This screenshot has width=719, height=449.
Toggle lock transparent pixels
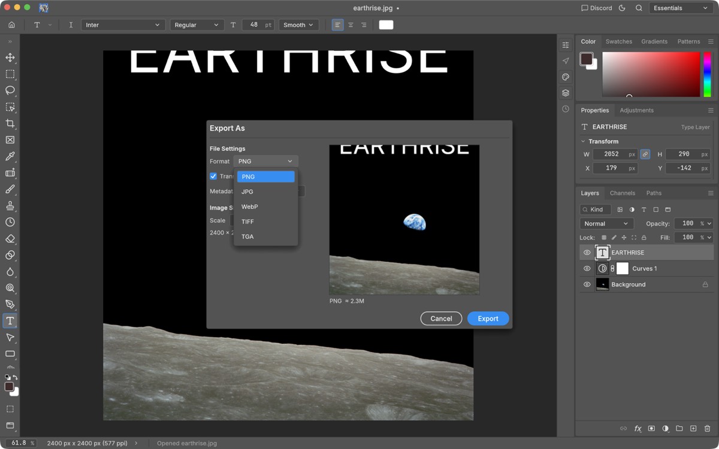tap(604, 238)
